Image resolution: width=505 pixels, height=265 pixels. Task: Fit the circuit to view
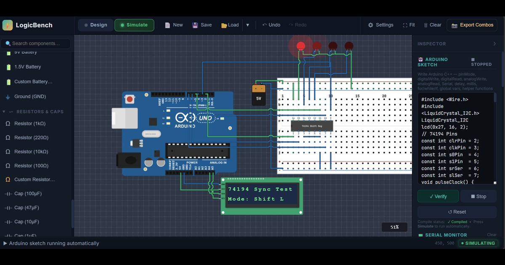coord(409,25)
